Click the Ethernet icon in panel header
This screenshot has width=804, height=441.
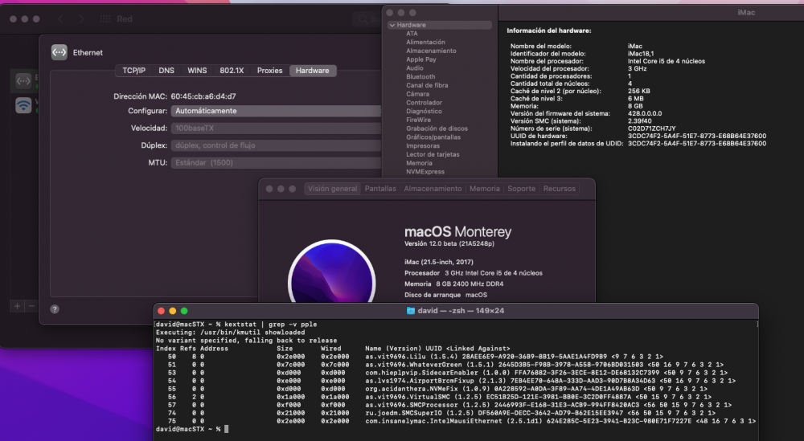[59, 52]
